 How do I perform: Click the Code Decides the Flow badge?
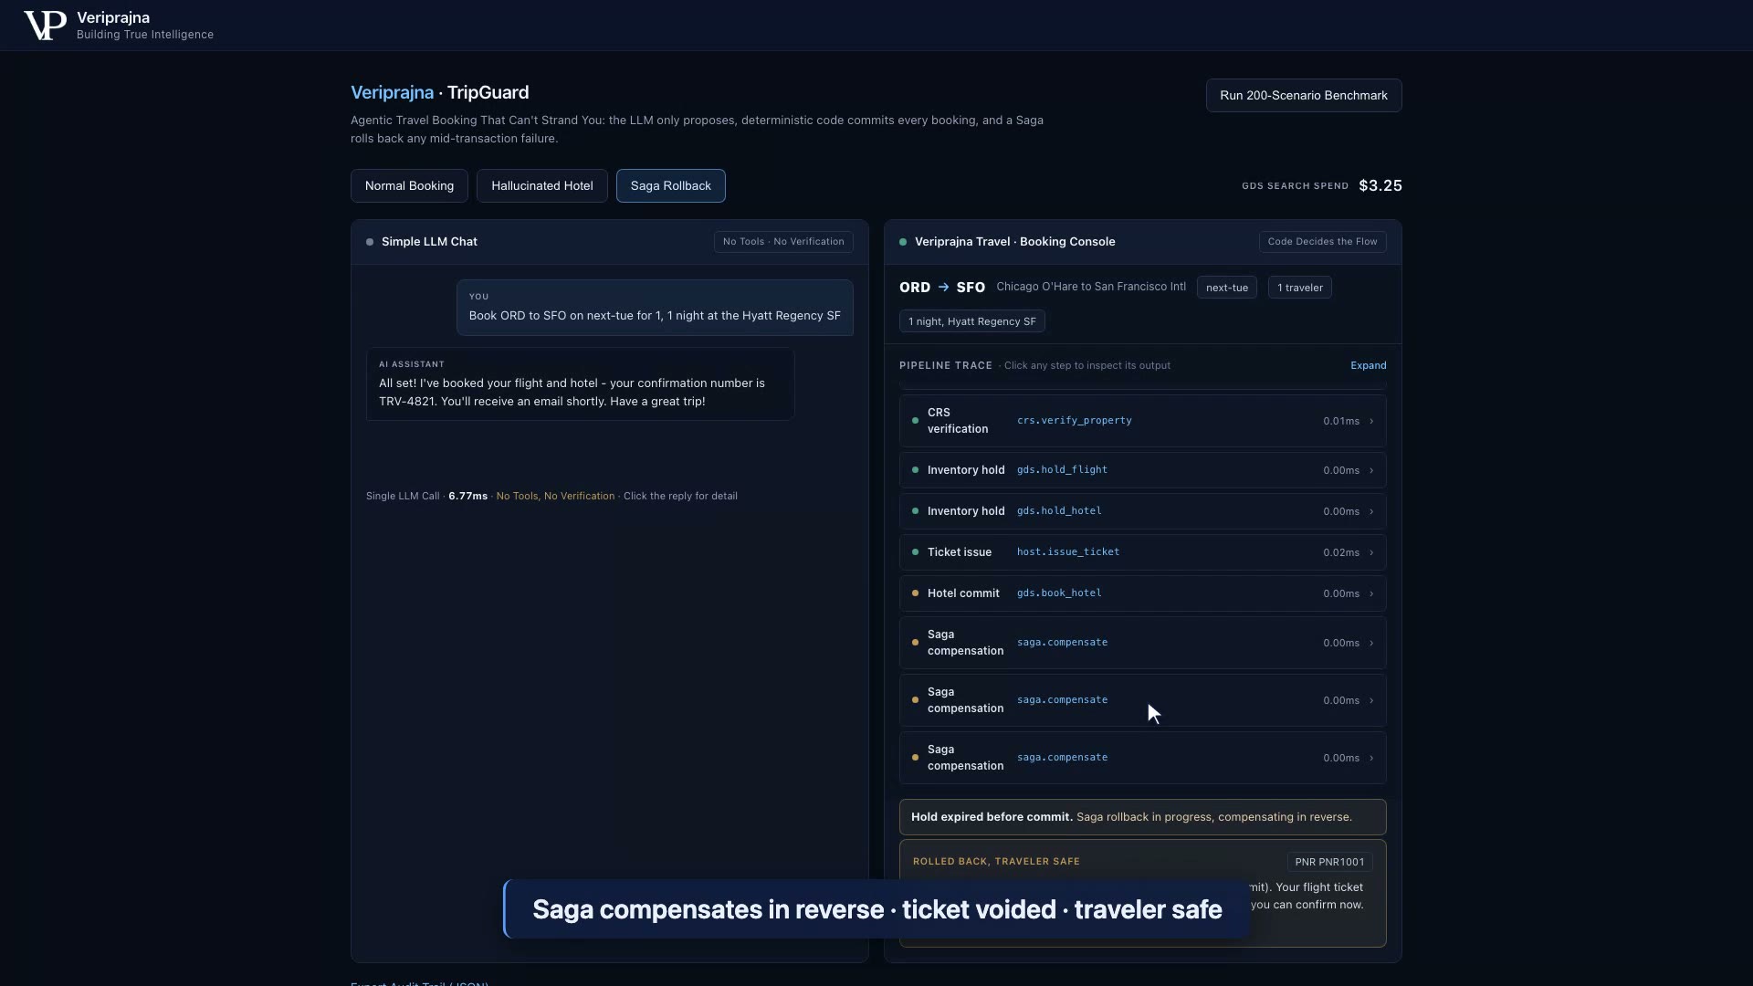(x=1322, y=242)
